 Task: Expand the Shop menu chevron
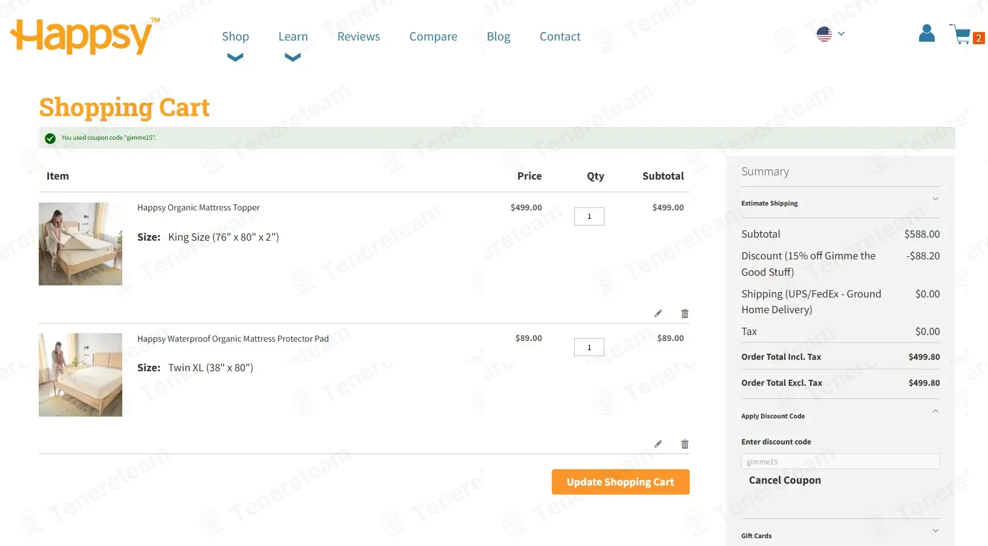pos(235,57)
